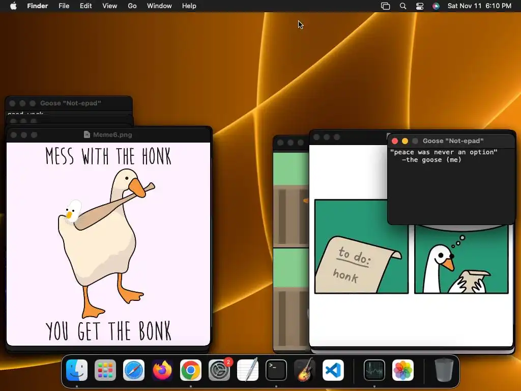Launch Firefox from the Dock
The image size is (521, 391).
click(x=162, y=370)
